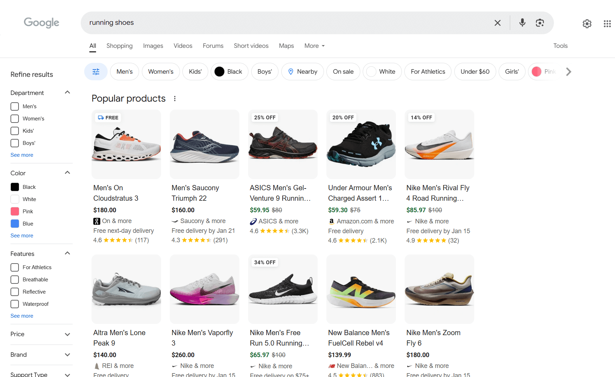This screenshot has height=377, width=615.
Task: Click the Google logo
Action: tap(41, 23)
